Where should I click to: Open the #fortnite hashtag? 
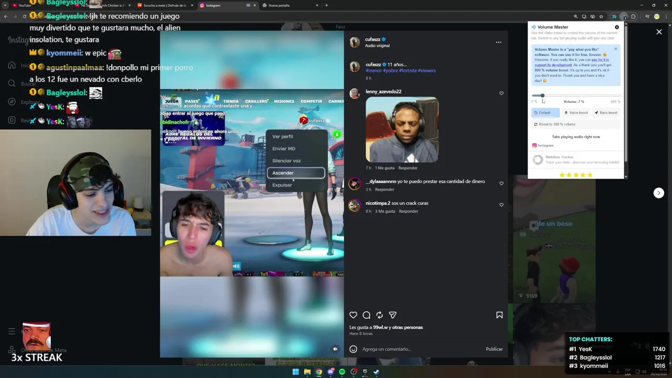(x=407, y=70)
